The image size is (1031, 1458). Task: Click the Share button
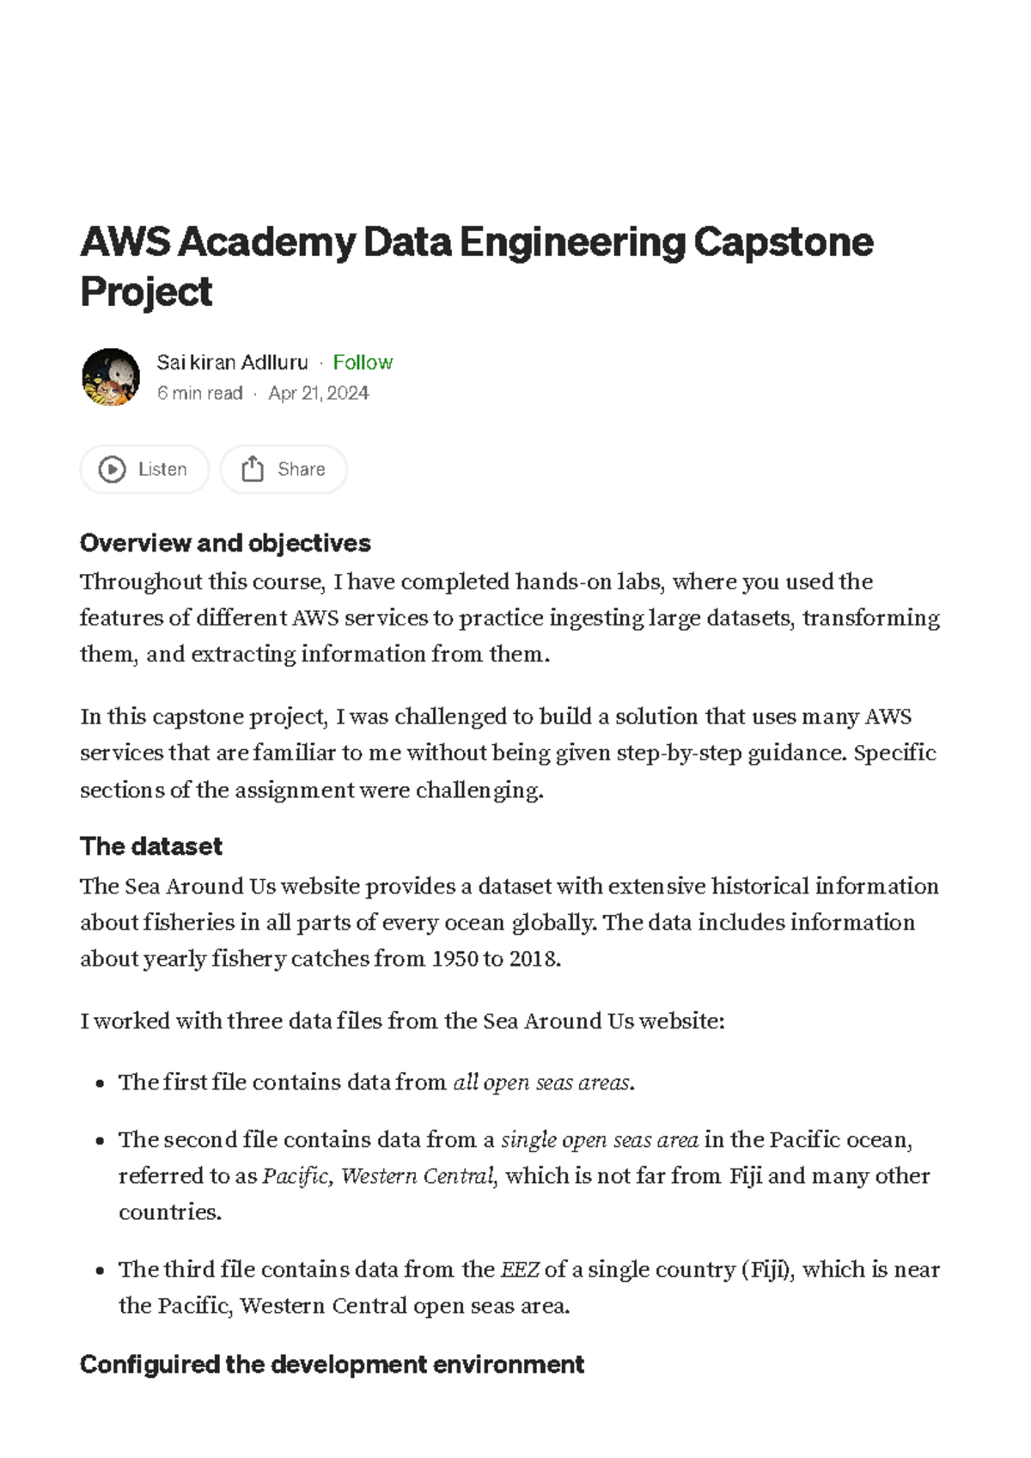pyautogui.click(x=284, y=469)
